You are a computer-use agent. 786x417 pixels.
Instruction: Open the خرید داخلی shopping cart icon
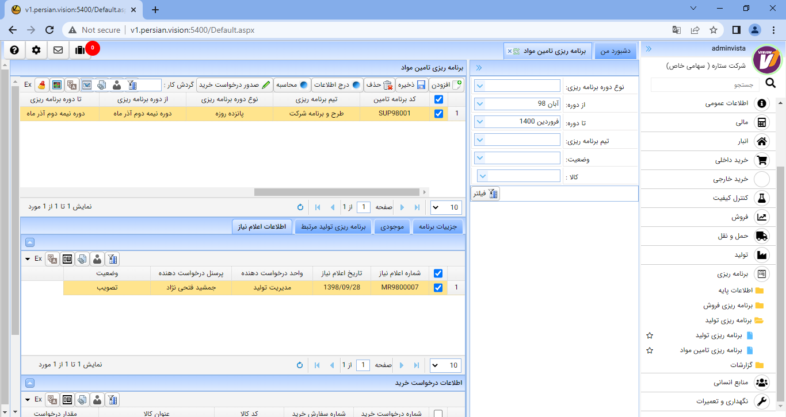(x=762, y=160)
